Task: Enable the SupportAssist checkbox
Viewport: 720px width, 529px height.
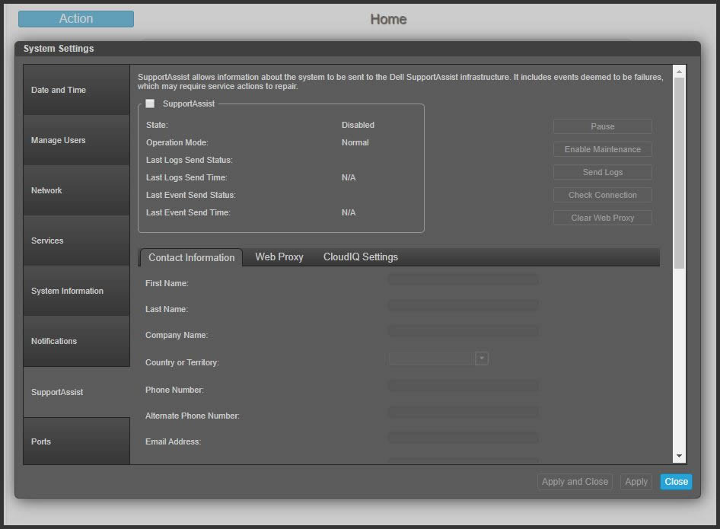Action: [x=150, y=104]
